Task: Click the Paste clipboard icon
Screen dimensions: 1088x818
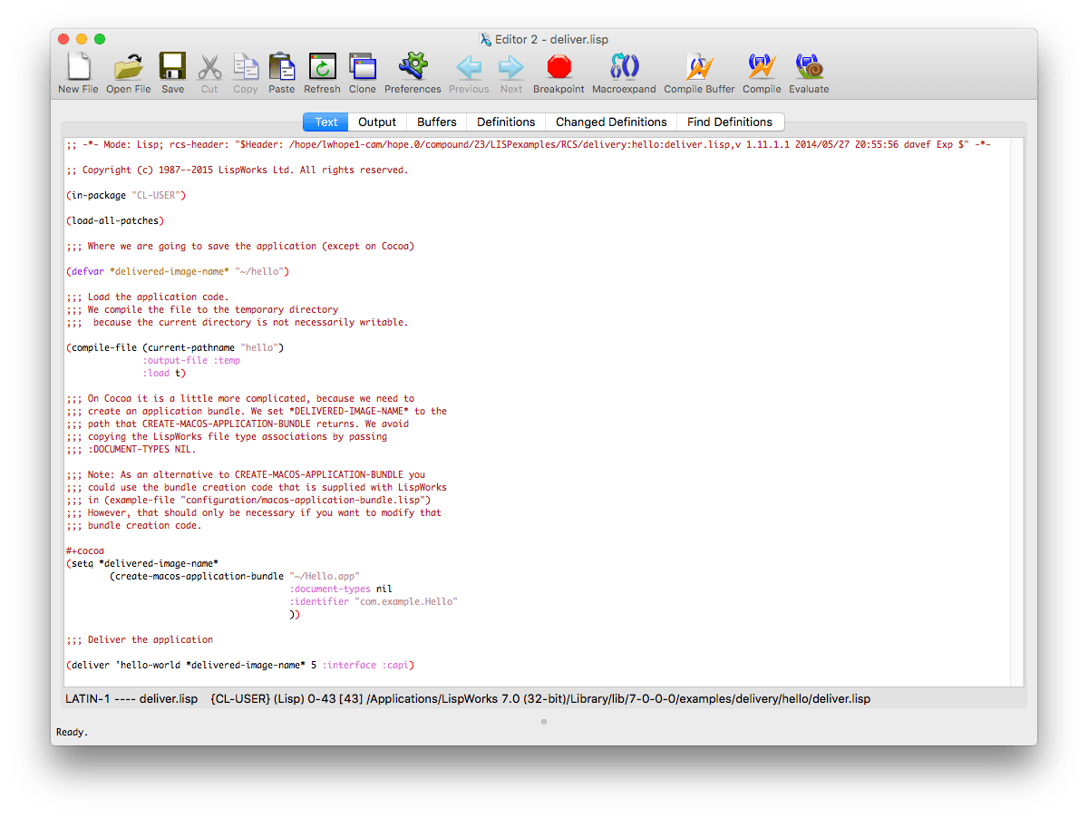Action: click(281, 67)
